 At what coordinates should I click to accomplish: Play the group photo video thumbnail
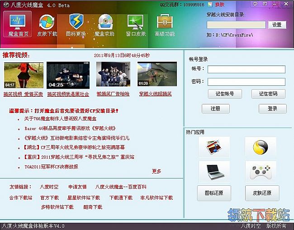point(113,74)
